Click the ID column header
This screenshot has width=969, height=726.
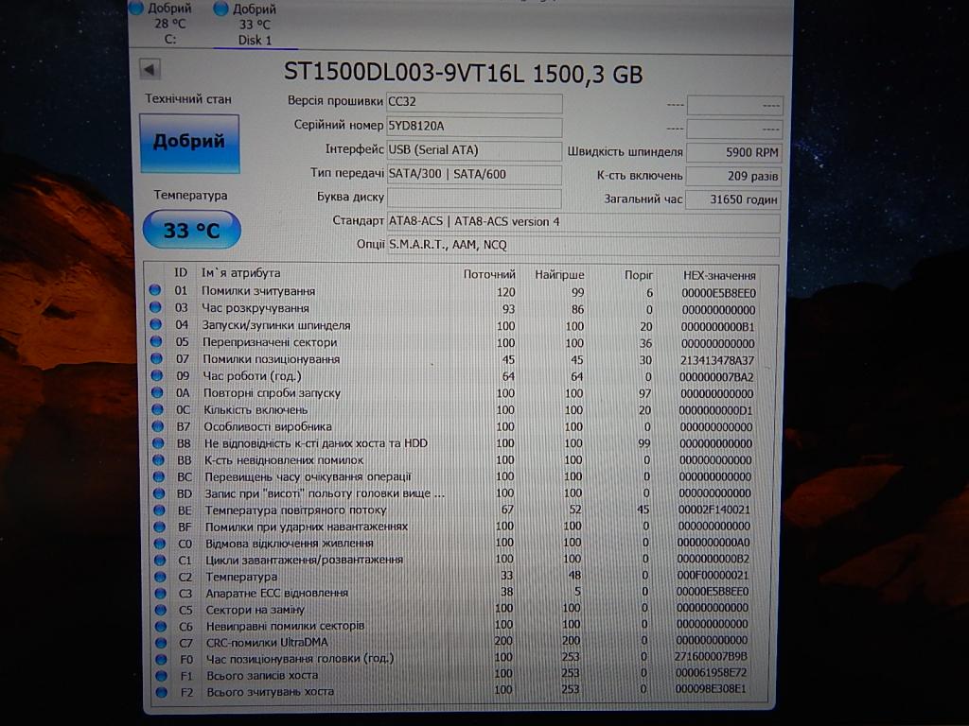(x=181, y=272)
